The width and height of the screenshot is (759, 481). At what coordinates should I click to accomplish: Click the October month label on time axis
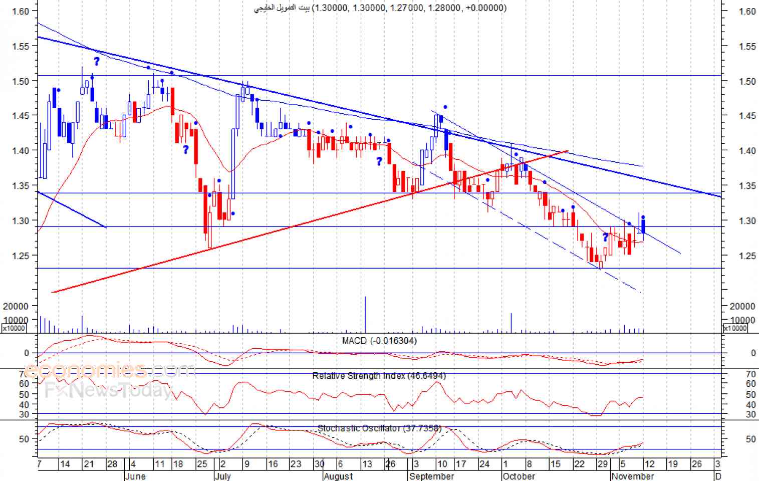519,476
